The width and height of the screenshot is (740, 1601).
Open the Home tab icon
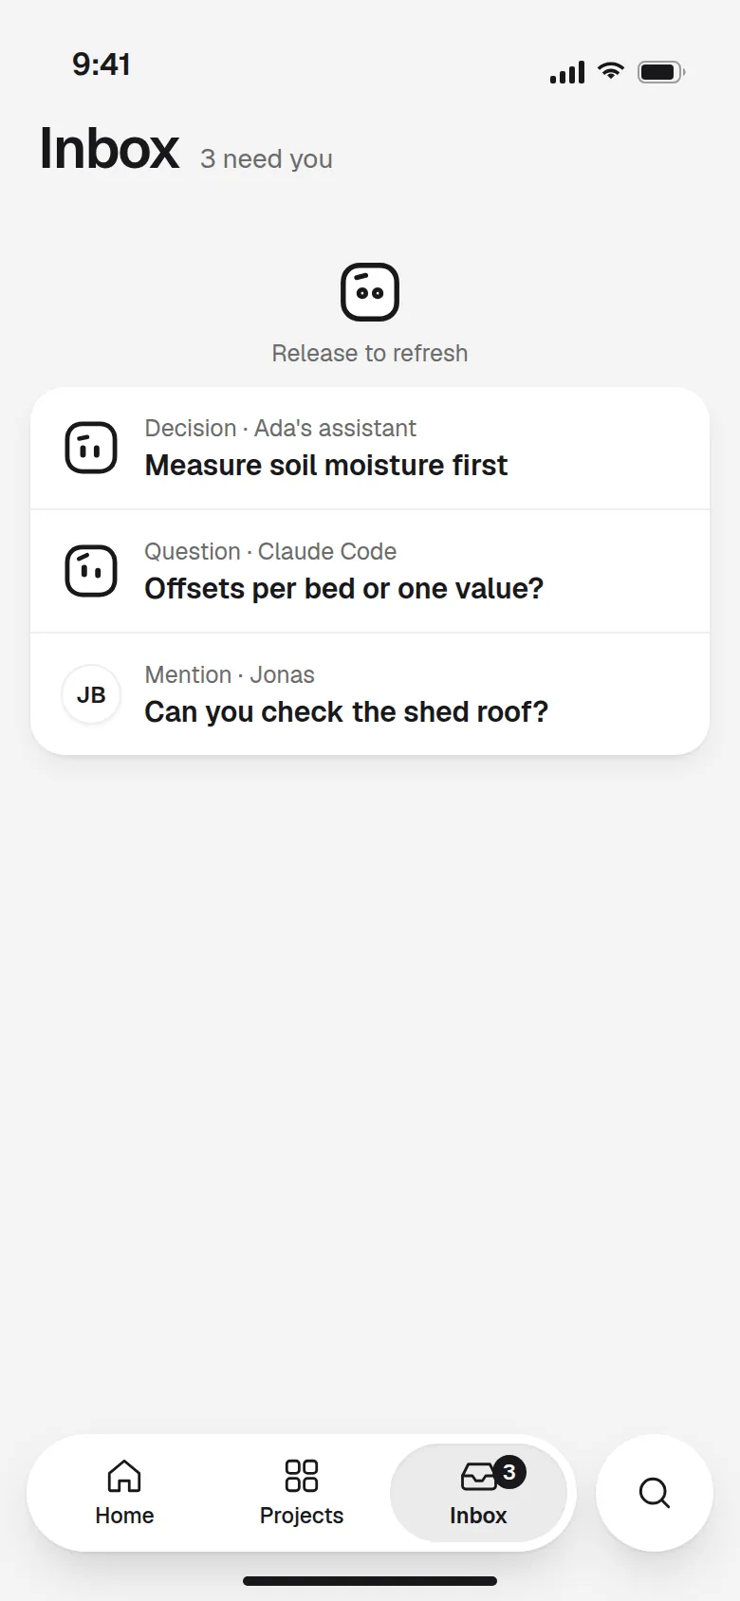124,1476
